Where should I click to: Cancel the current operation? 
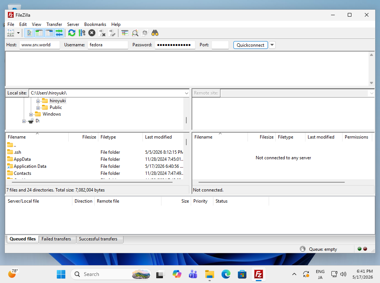click(92, 33)
